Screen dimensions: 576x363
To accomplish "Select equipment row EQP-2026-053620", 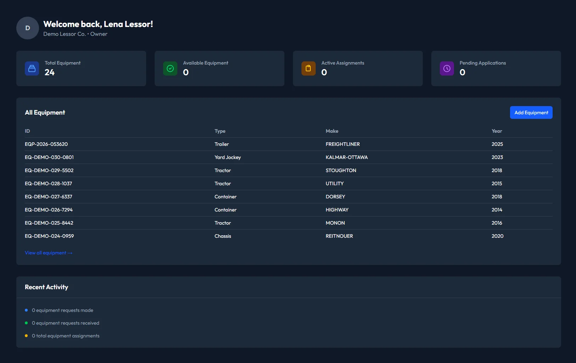I will tap(46, 144).
